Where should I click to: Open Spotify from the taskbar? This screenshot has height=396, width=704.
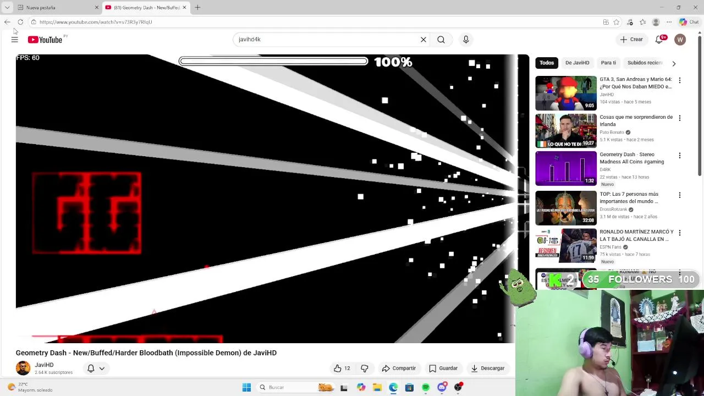pos(426,387)
